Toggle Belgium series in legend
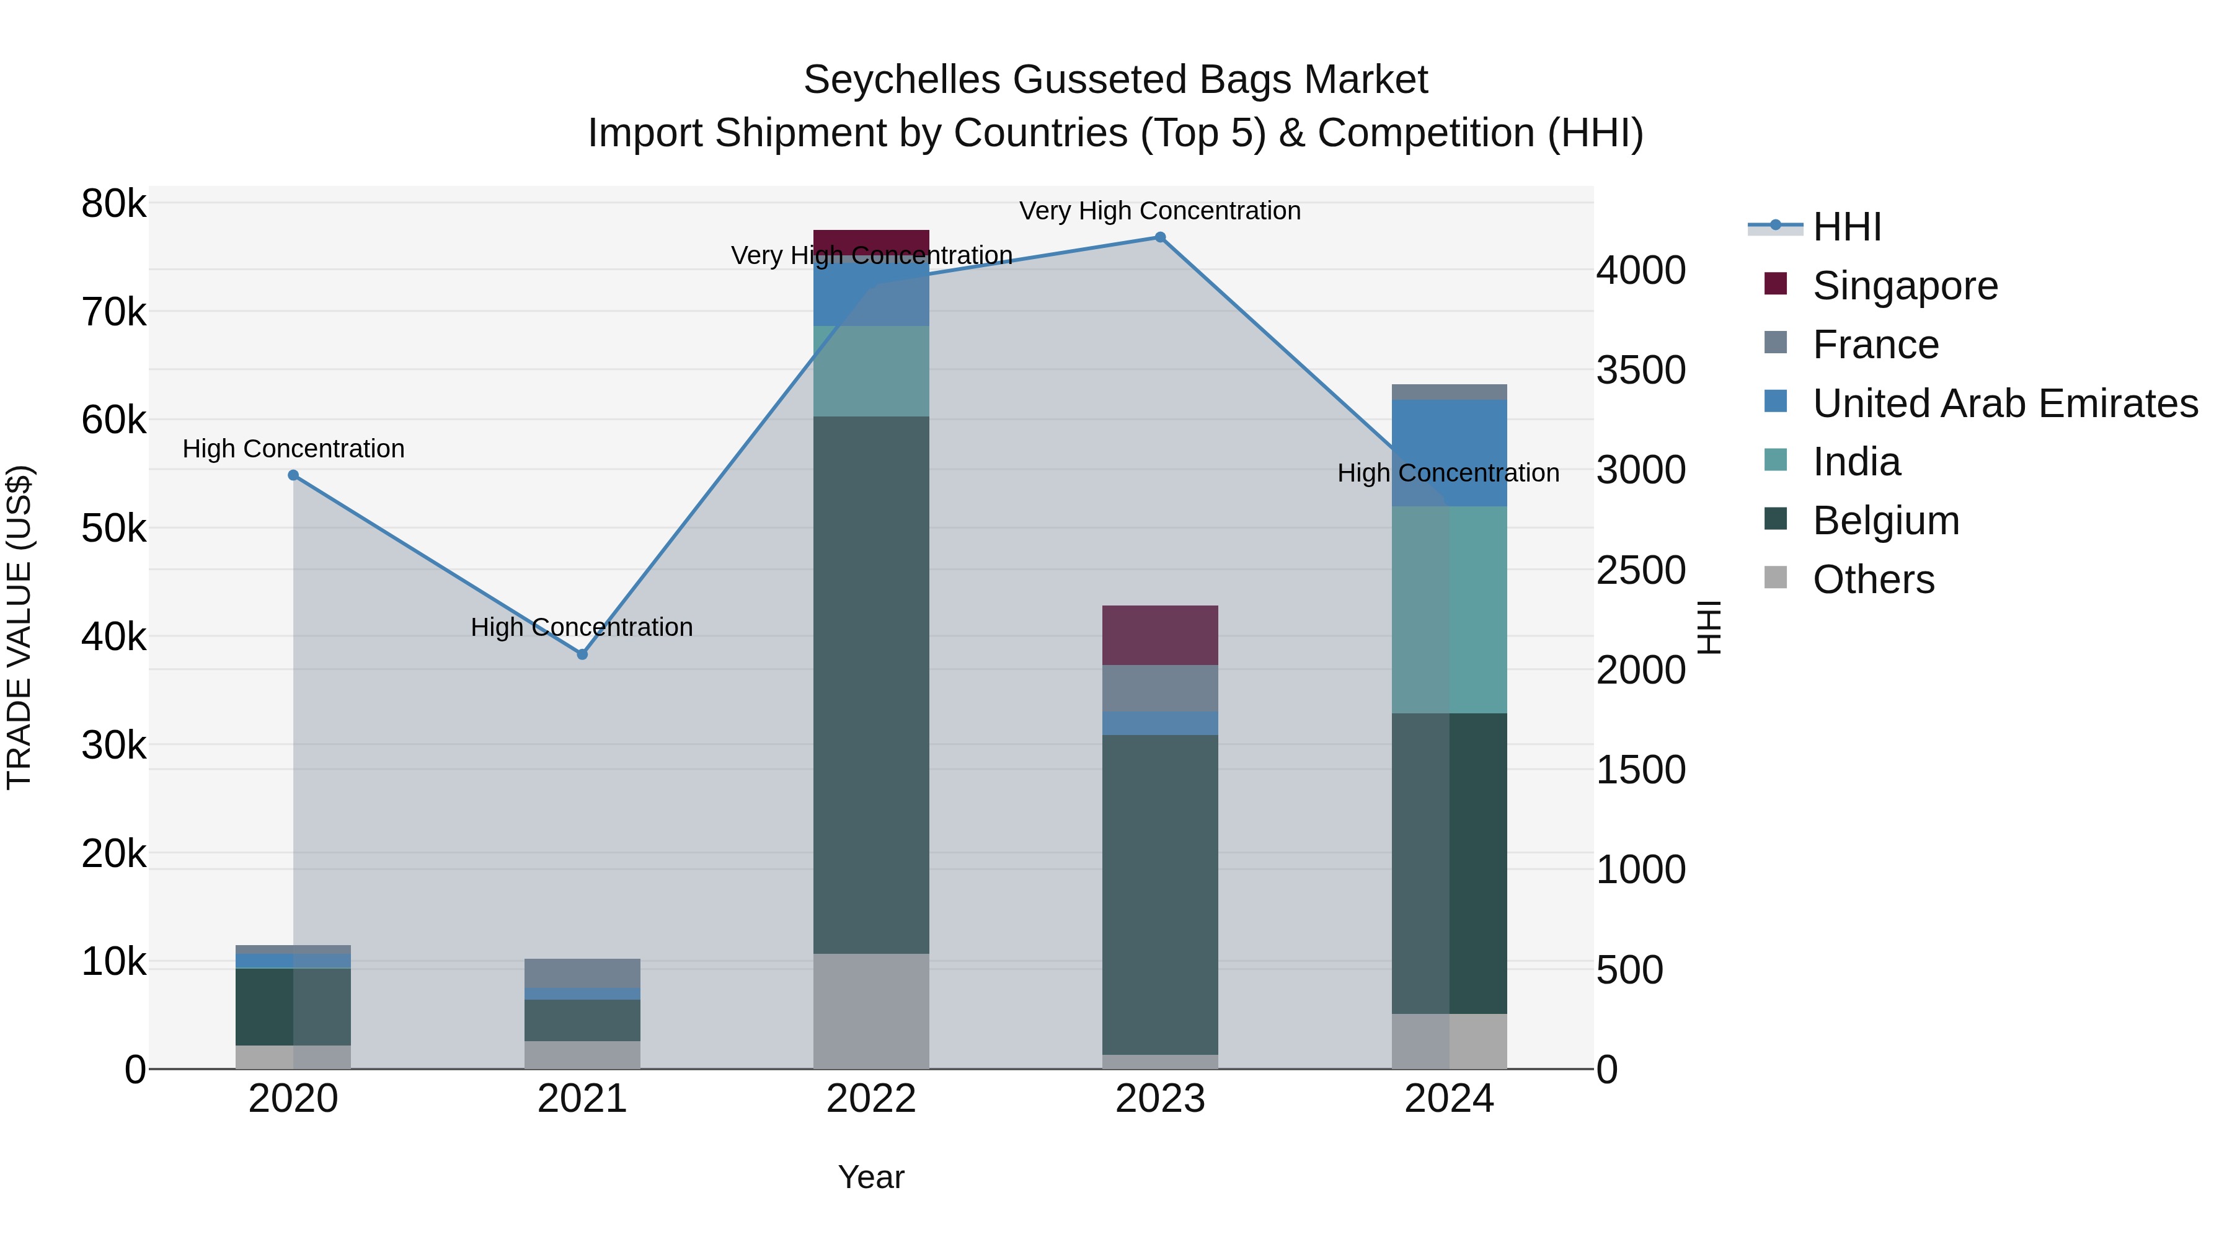Viewport: 2232px width, 1255px height. pyautogui.click(x=1861, y=521)
